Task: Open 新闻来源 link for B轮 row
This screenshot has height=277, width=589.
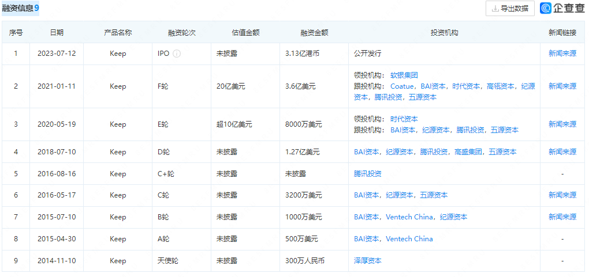Action: pos(562,217)
